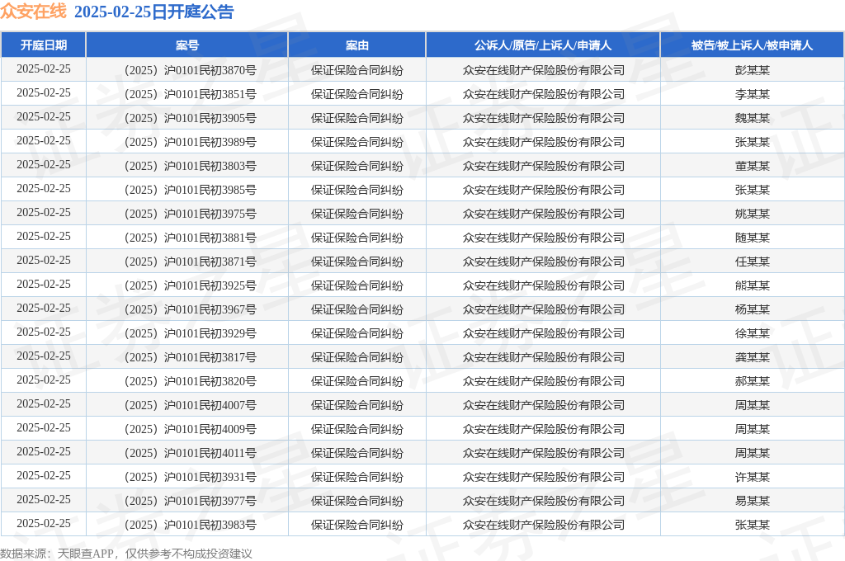Select case number 沪0101民初3975号

(191, 214)
